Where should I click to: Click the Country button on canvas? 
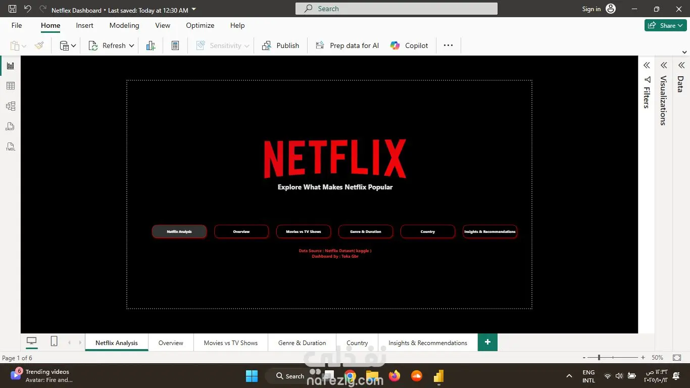[x=428, y=231]
